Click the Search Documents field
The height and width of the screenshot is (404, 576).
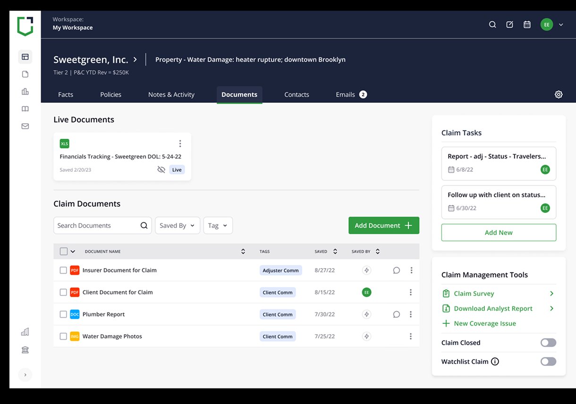[102, 226]
